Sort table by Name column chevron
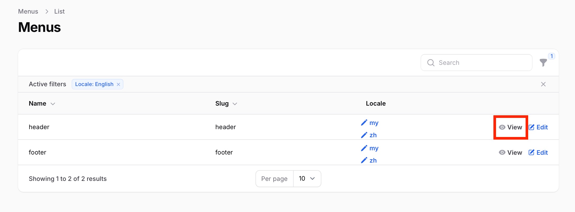Image resolution: width=575 pixels, height=212 pixels. [53, 104]
